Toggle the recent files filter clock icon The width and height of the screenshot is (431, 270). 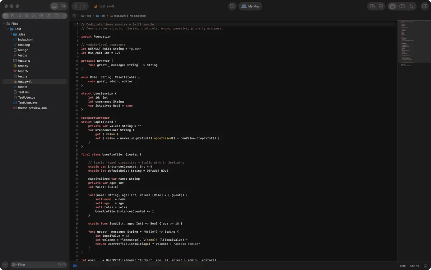click(59, 265)
